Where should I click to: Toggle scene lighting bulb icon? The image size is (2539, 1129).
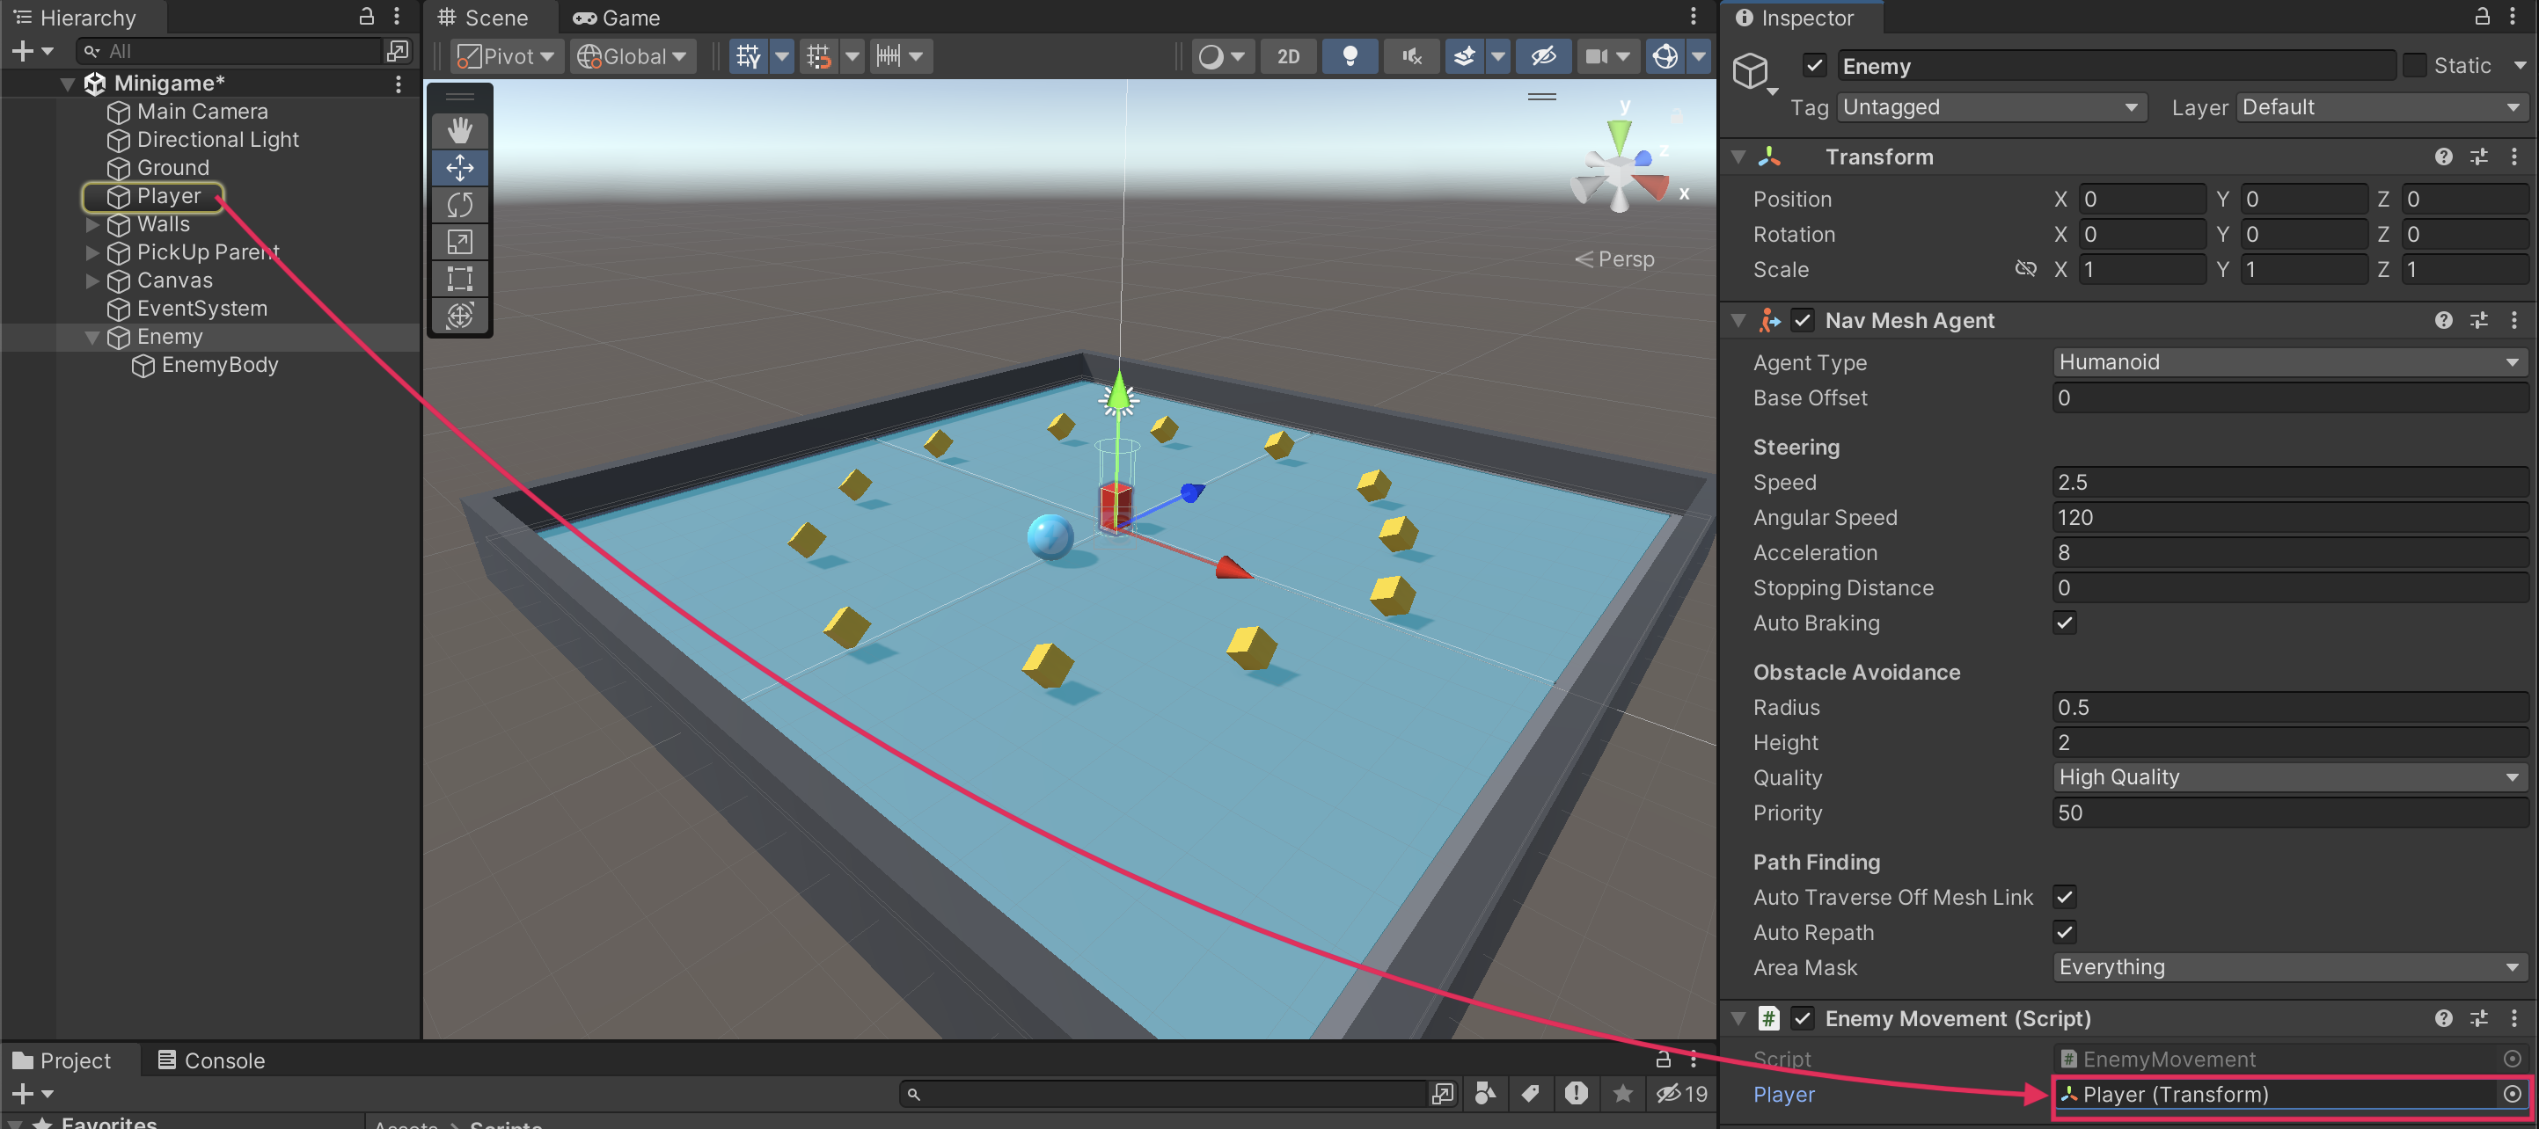click(x=1350, y=56)
